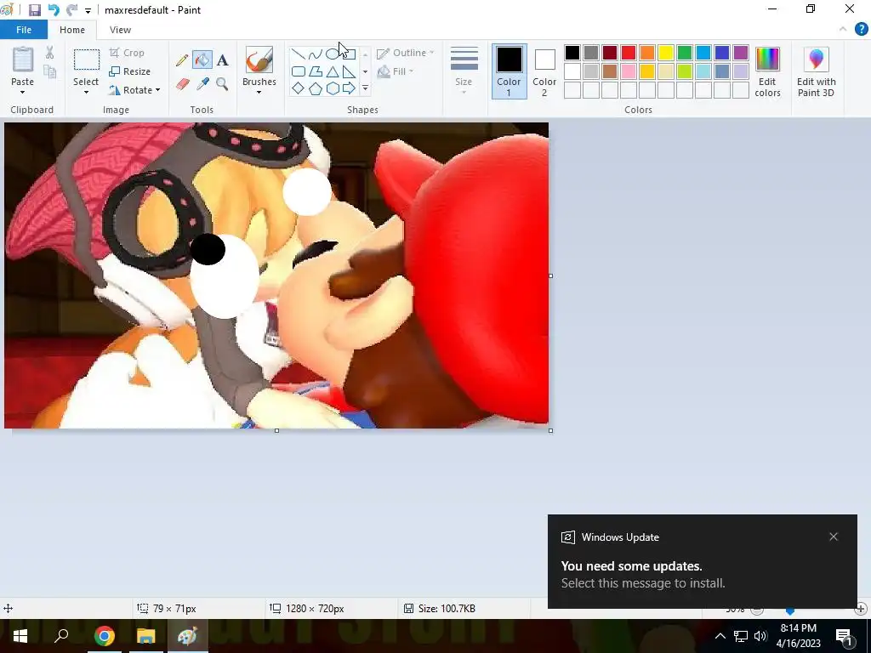Select the Text tool
The image size is (871, 653).
(222, 60)
